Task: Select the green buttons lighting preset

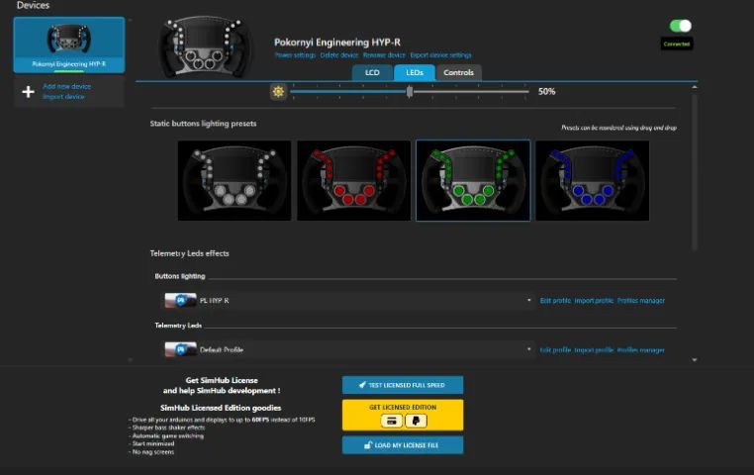Action: 473,181
